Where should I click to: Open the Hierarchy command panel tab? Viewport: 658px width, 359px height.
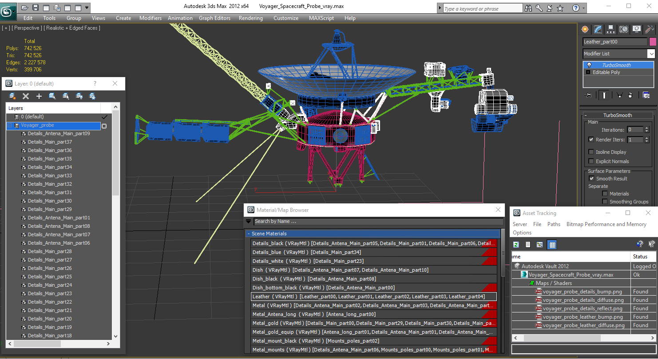click(611, 29)
